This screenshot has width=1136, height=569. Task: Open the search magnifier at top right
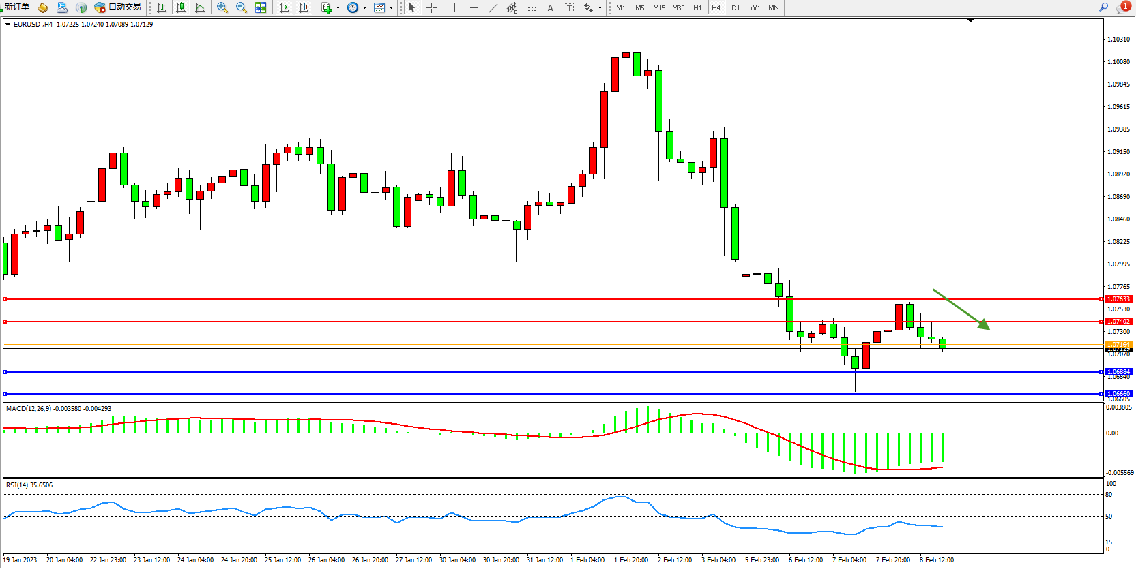(x=1103, y=7)
